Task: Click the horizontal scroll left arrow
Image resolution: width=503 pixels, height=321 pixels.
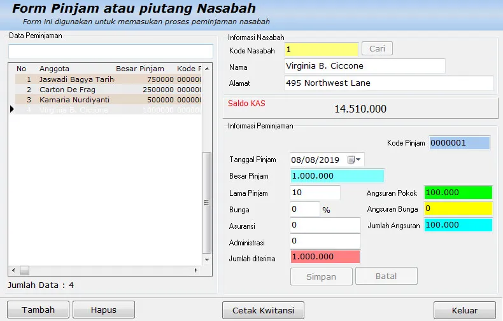Action: (13, 270)
